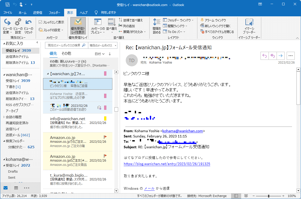Select the 優先 focused tab

(x=53, y=54)
